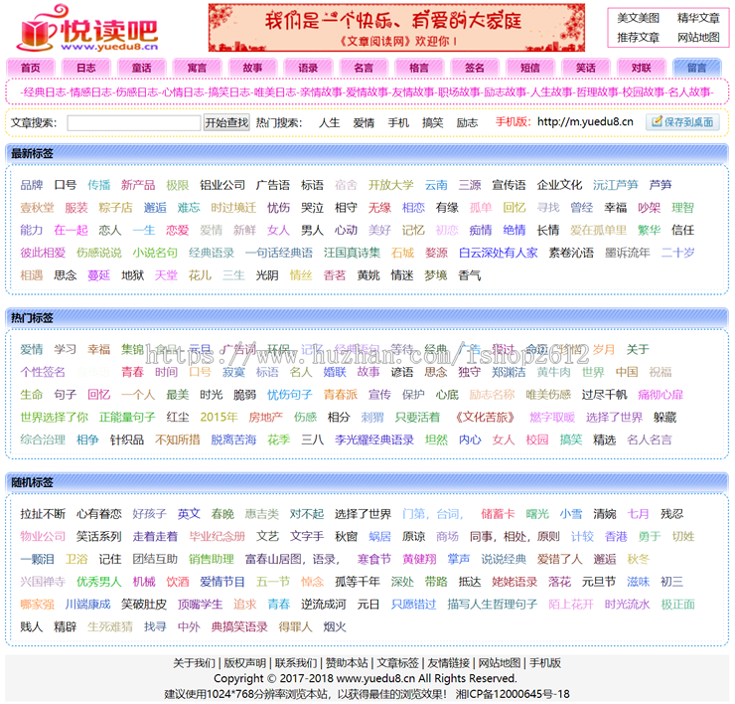735x704 pixels.
Task: Open the 白云深处有人家 tag
Action: [x=498, y=253]
